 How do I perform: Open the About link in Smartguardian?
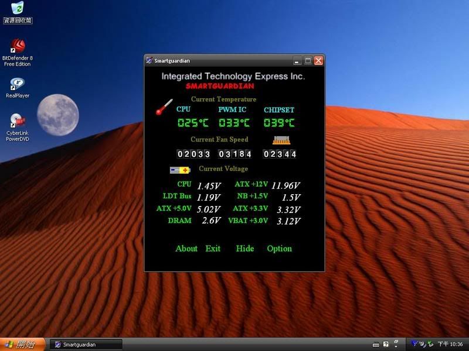pyautogui.click(x=186, y=249)
